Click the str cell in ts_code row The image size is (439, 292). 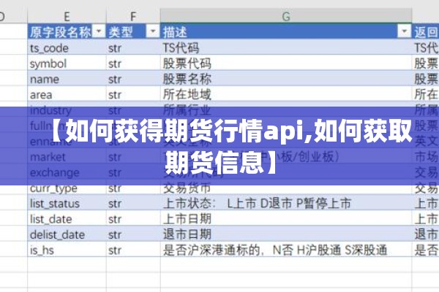pos(133,47)
